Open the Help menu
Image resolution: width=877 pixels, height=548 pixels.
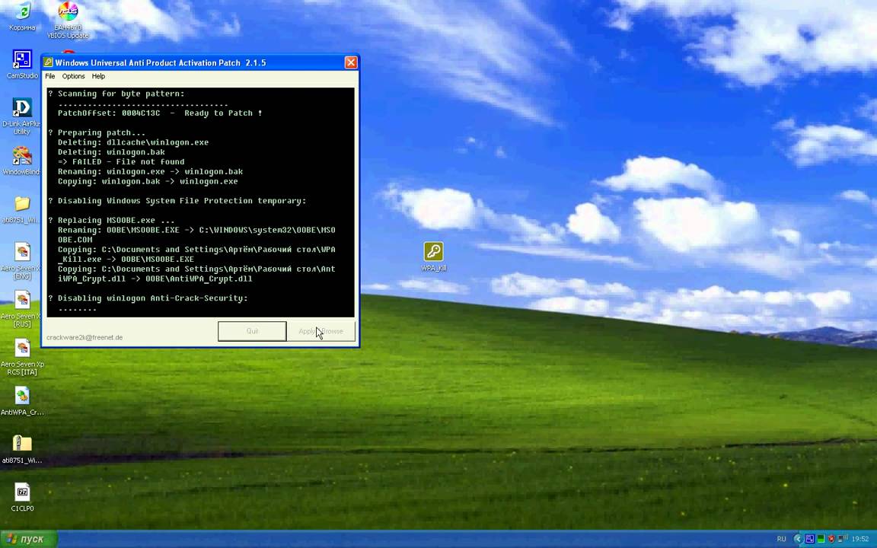pyautogui.click(x=98, y=76)
